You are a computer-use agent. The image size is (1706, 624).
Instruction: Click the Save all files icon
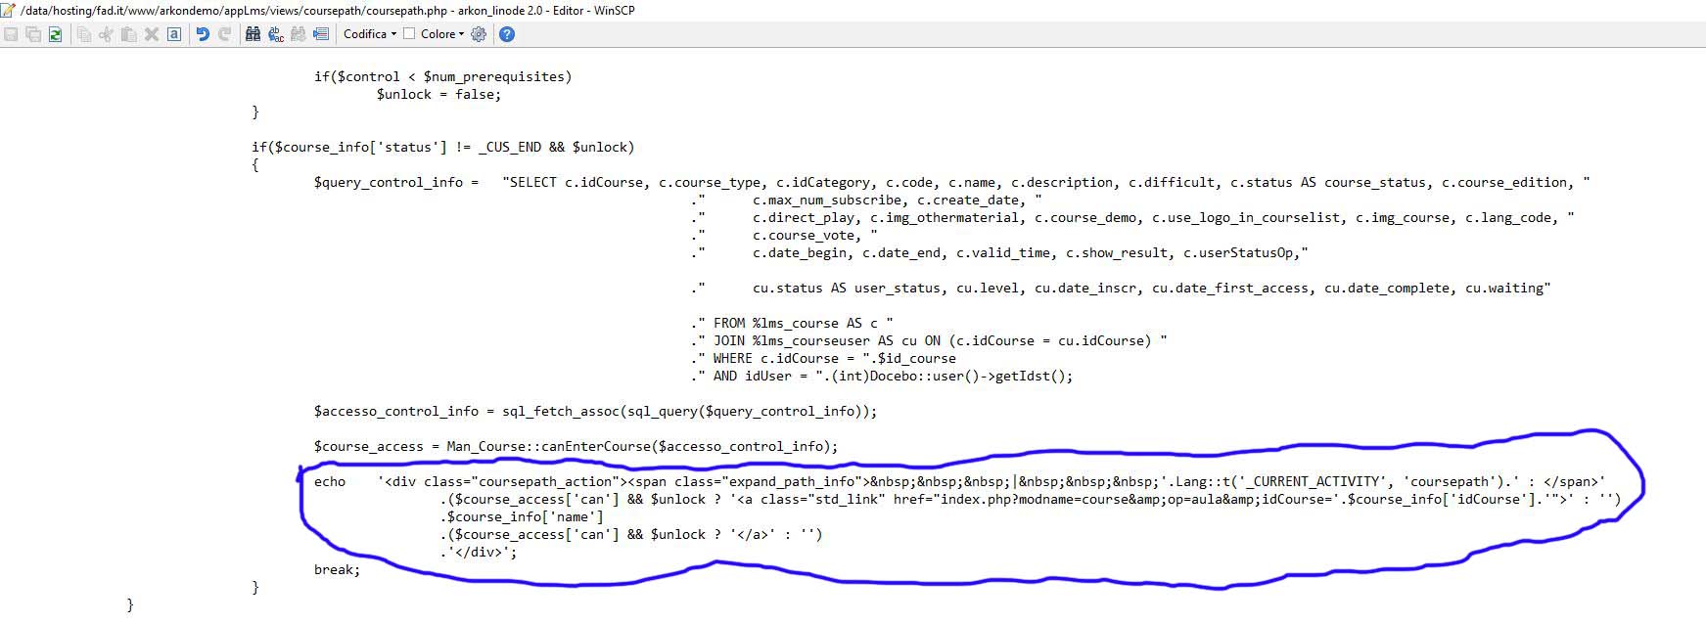point(32,34)
